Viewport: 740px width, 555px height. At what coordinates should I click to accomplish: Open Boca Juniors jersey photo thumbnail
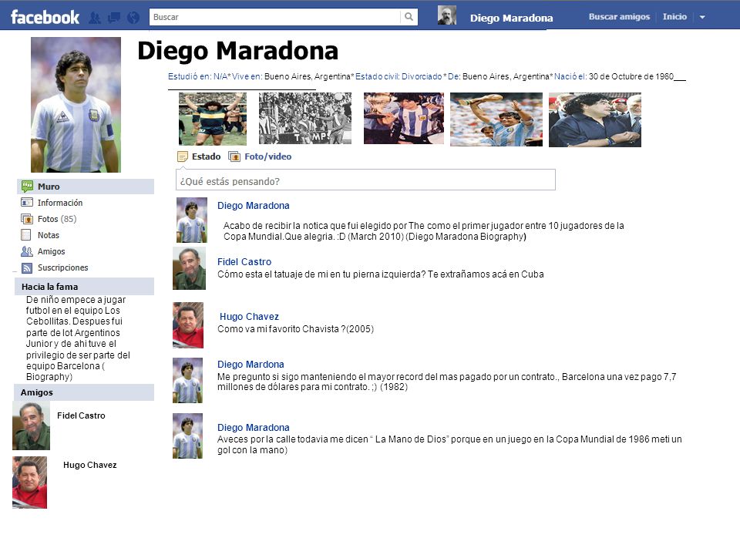213,119
